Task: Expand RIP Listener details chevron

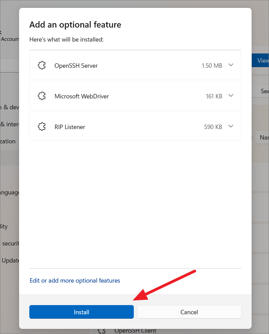Action: pyautogui.click(x=231, y=126)
